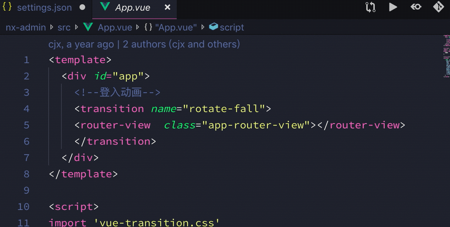
Task: Open the "App.vue" symbol breadcrumb dropdown
Action: coord(171,27)
